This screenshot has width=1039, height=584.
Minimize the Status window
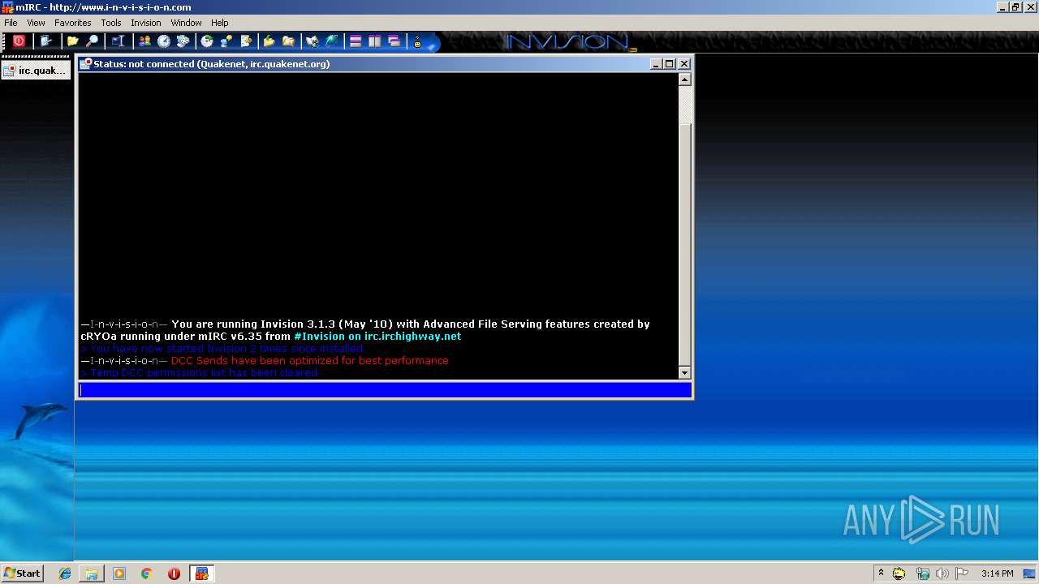656,64
